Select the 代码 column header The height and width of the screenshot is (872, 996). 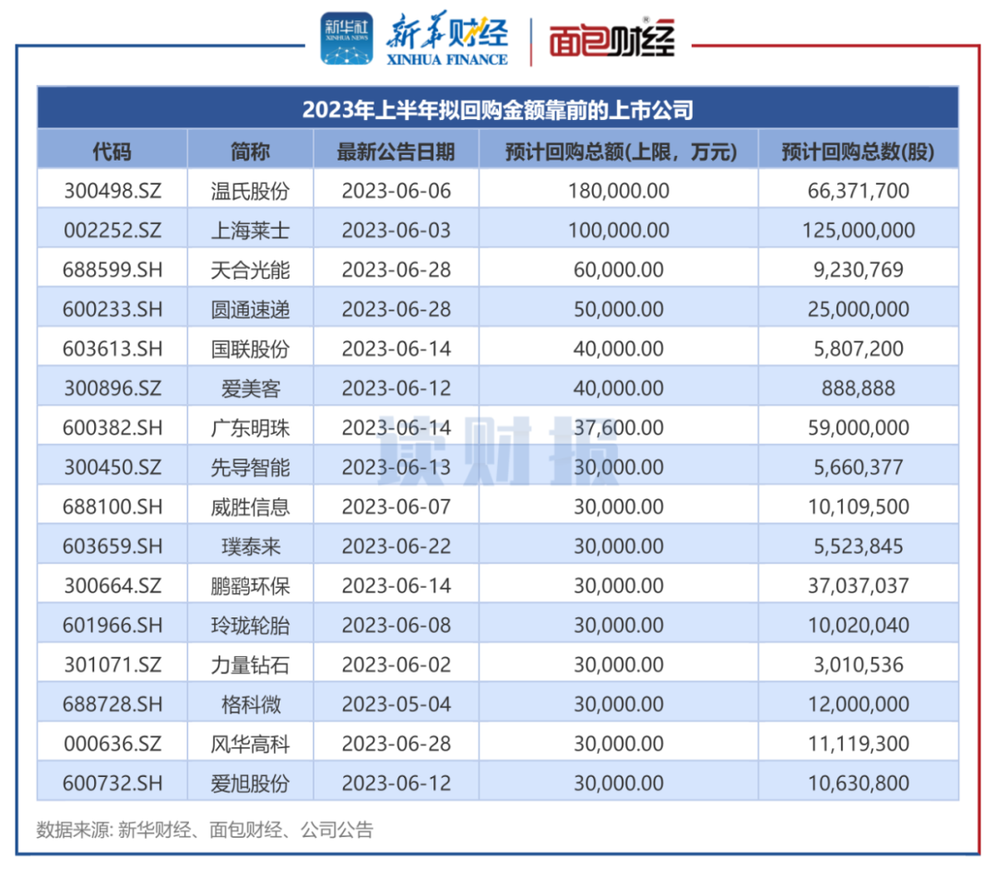[112, 151]
